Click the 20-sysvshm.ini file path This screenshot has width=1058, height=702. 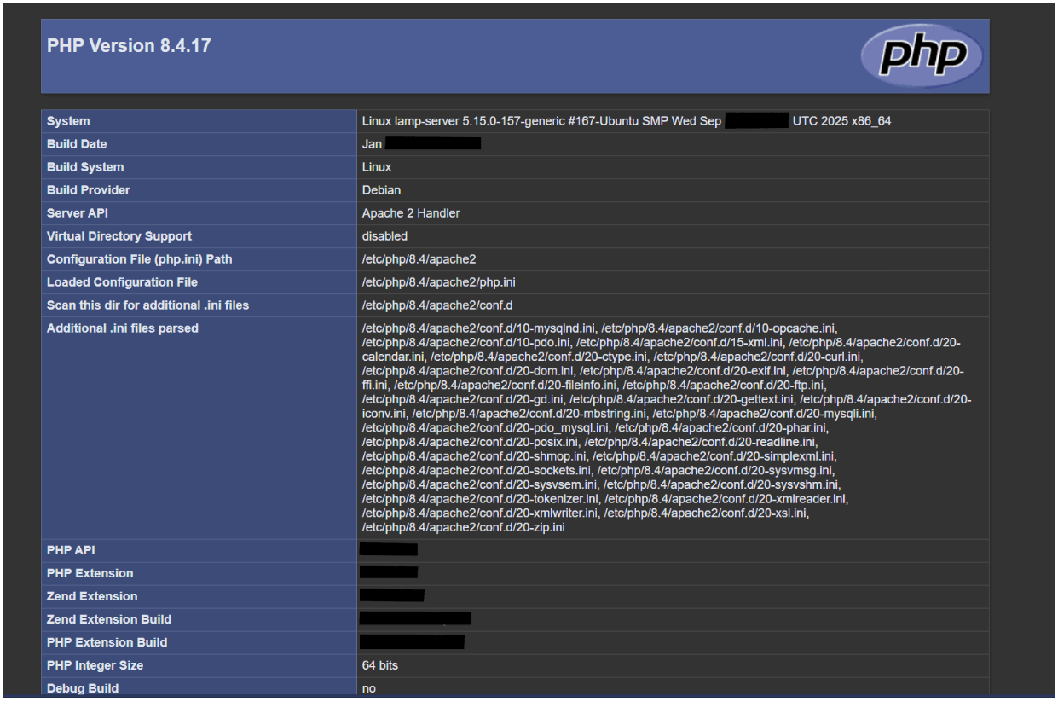(721, 485)
